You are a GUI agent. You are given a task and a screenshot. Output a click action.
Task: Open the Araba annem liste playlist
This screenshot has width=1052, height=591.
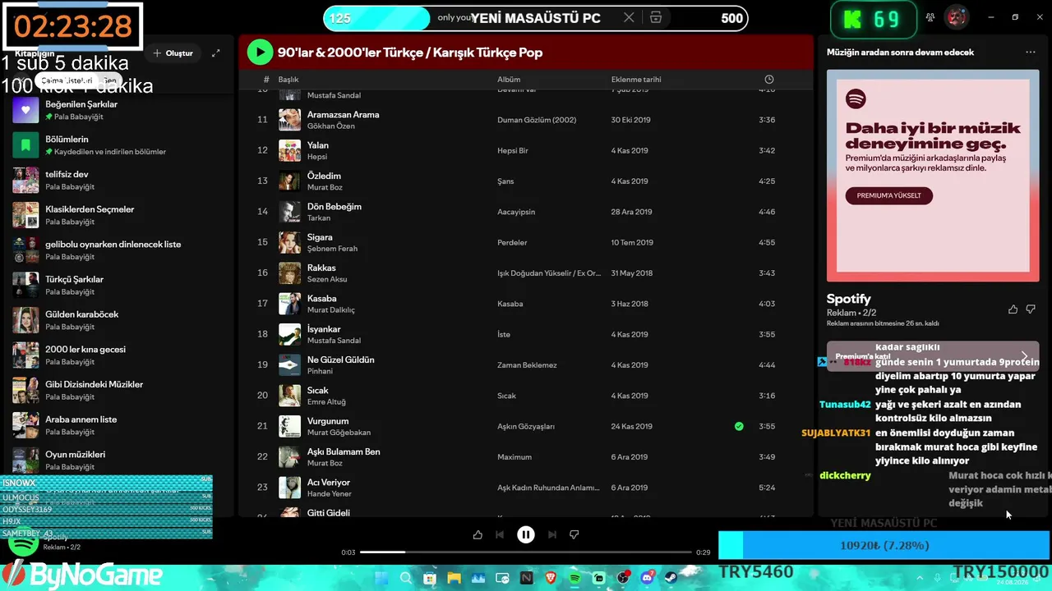[118, 425]
